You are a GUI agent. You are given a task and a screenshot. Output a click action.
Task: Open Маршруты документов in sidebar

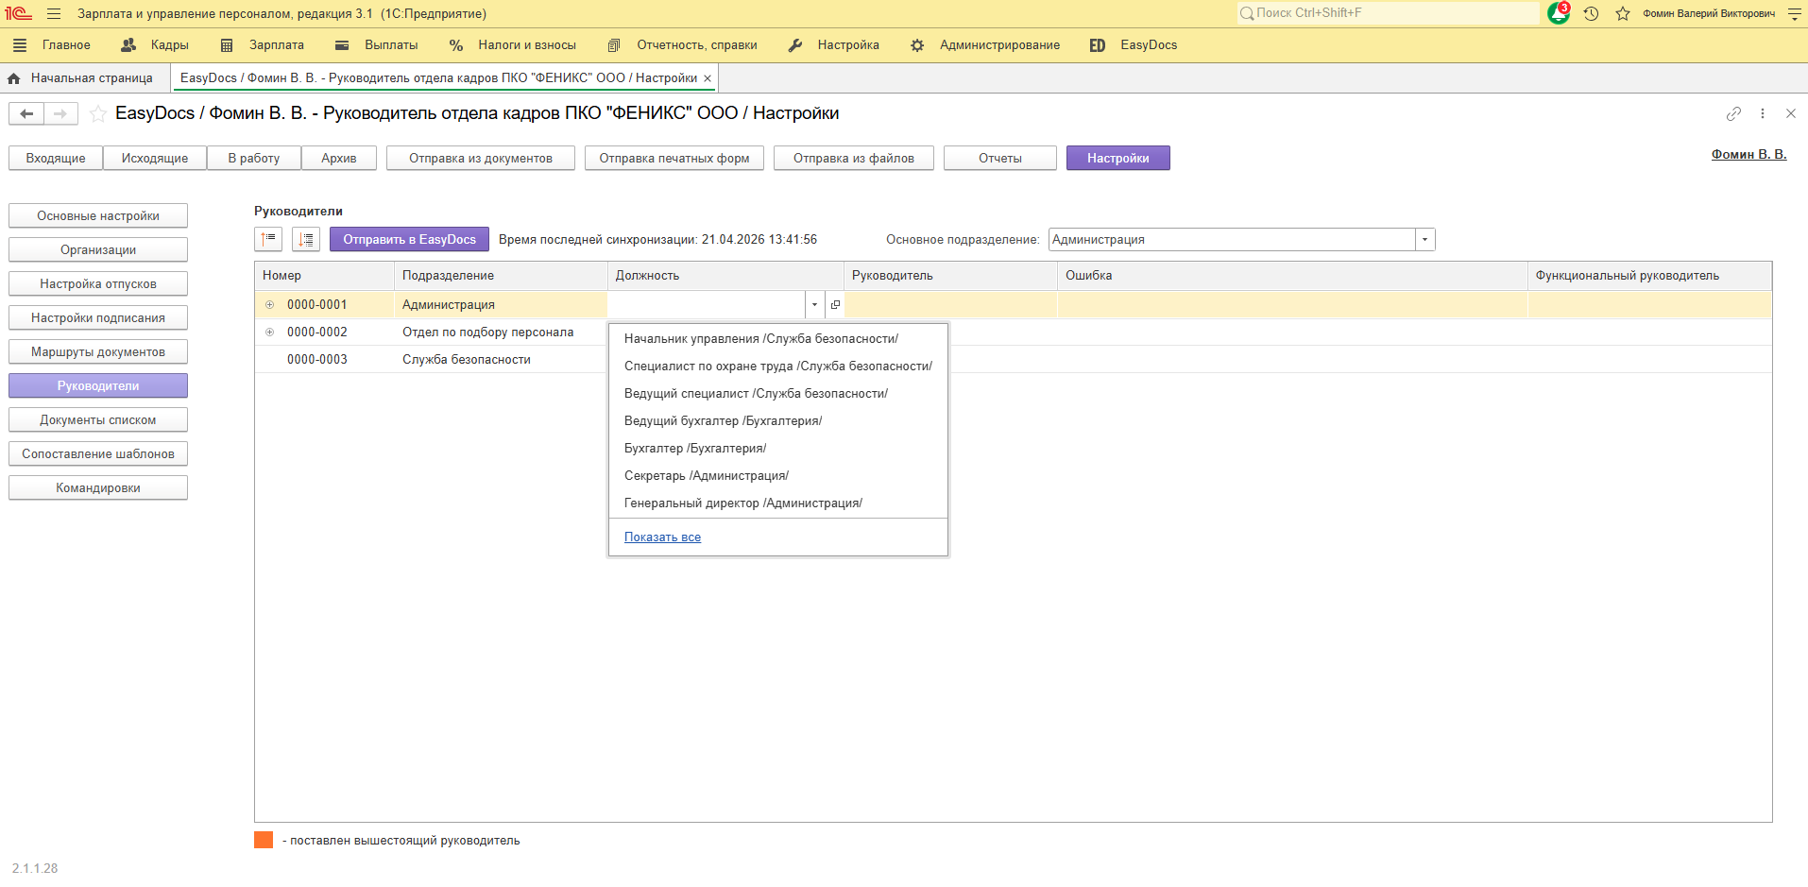98,352
